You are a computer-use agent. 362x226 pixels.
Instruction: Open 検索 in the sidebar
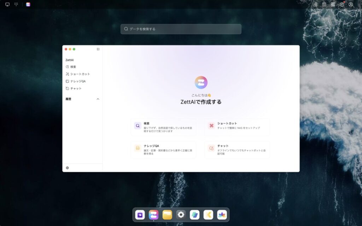point(73,67)
